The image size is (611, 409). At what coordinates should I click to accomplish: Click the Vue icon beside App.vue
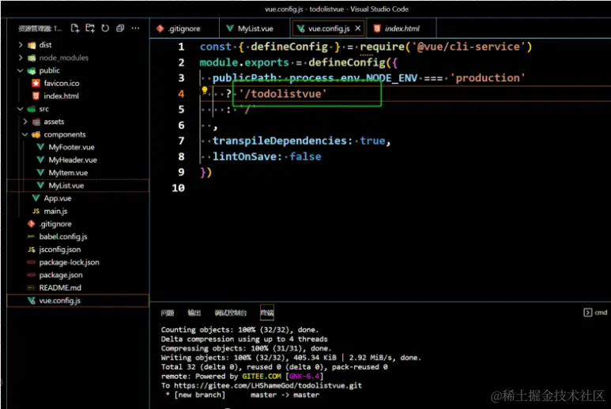point(36,198)
